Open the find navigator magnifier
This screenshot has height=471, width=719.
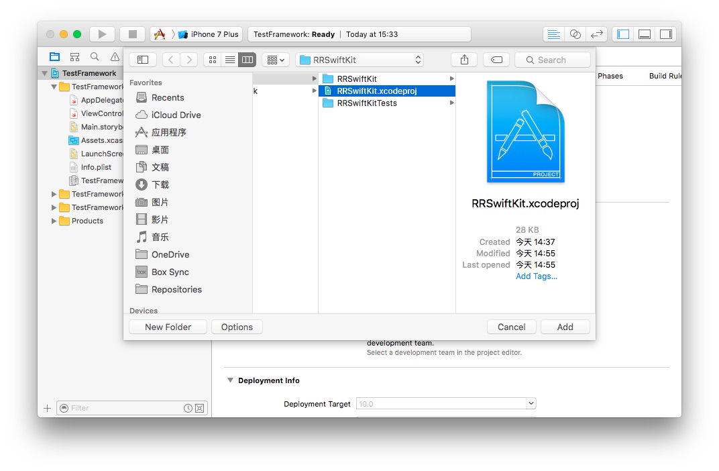[x=95, y=57]
